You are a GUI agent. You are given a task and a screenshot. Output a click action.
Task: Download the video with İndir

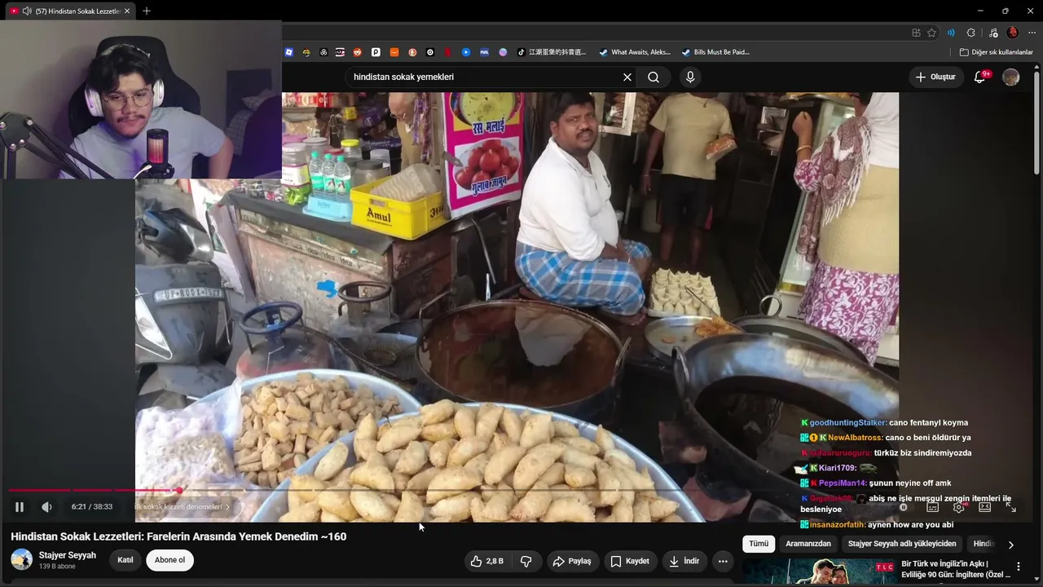tap(684, 561)
